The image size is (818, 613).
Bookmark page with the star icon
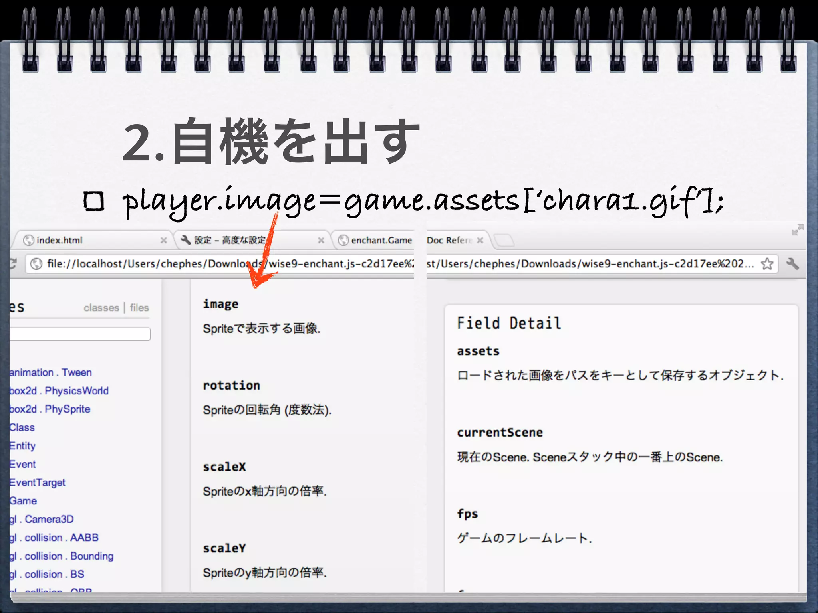coord(767,264)
